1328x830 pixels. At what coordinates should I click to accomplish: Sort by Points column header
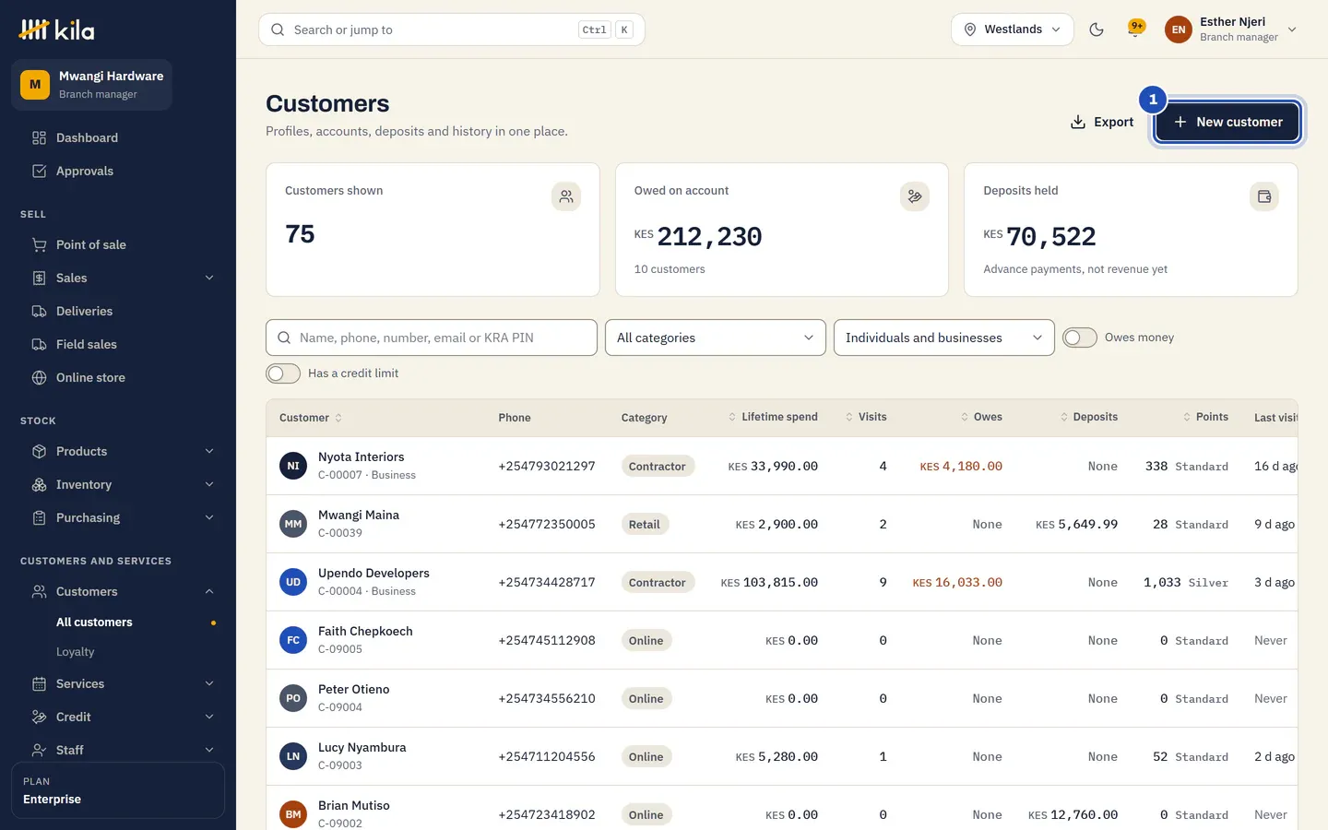1205,417
